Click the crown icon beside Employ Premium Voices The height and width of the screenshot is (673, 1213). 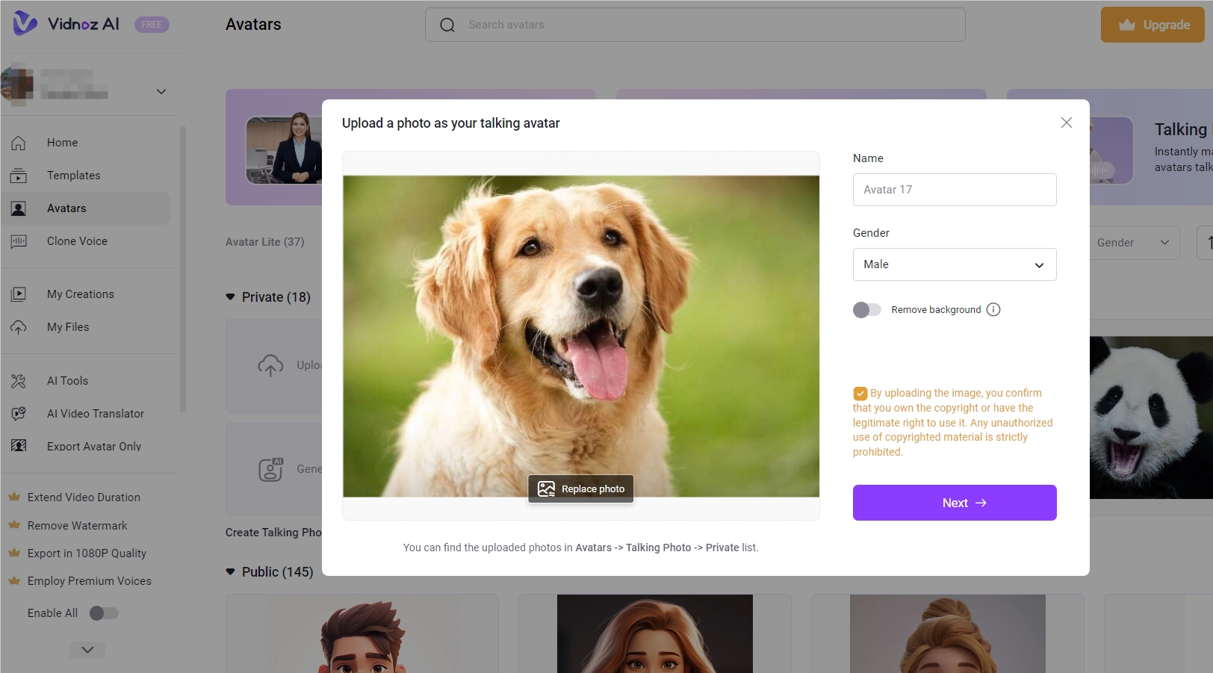tap(13, 580)
